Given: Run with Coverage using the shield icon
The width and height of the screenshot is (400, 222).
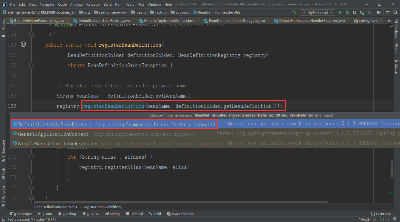Looking at the screenshot, I should (355, 12).
